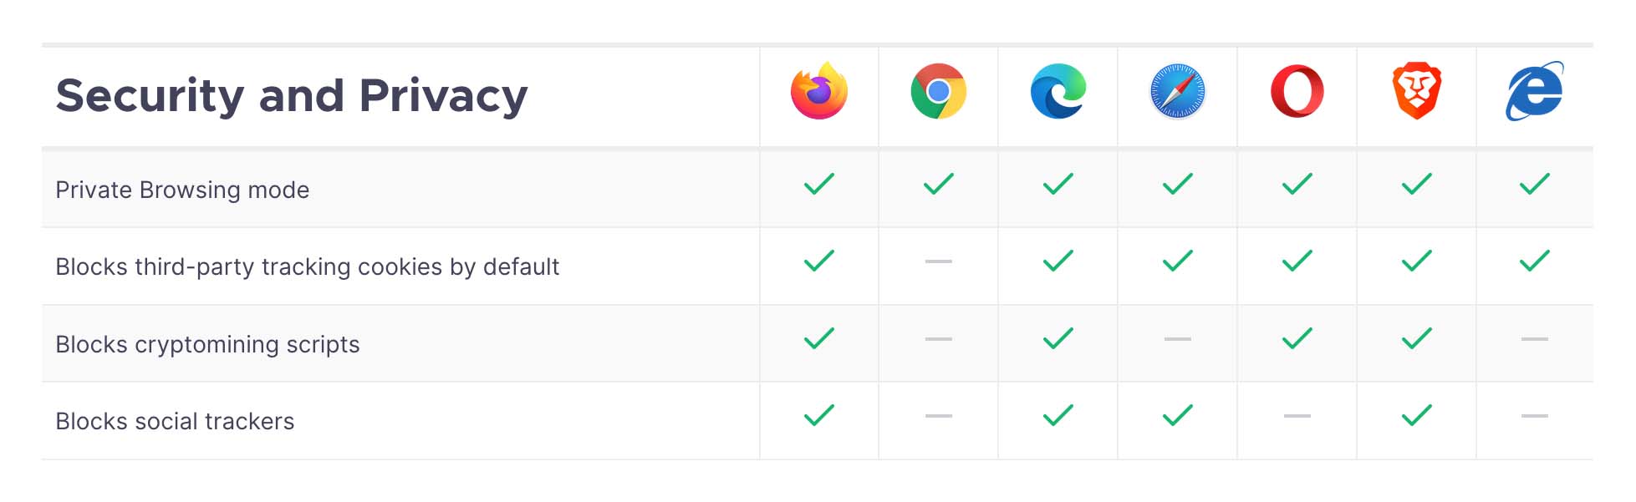Viewport: 1636px width, 502px height.
Task: Click the Google Chrome logo
Action: (x=939, y=90)
